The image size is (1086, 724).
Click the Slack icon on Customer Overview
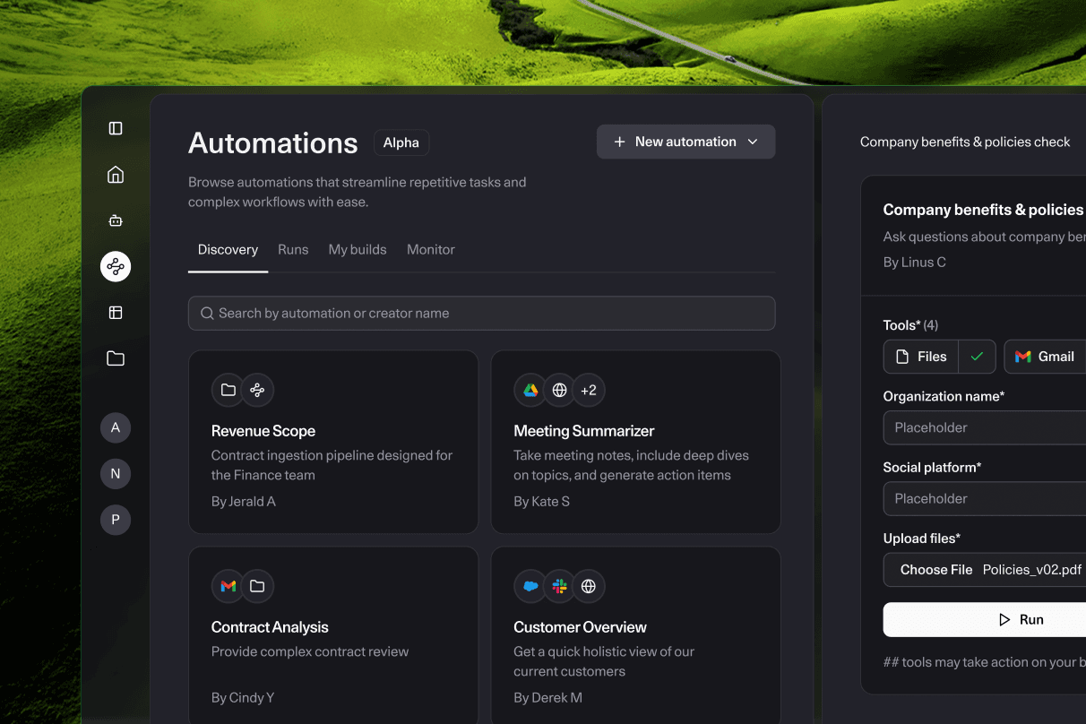point(559,586)
